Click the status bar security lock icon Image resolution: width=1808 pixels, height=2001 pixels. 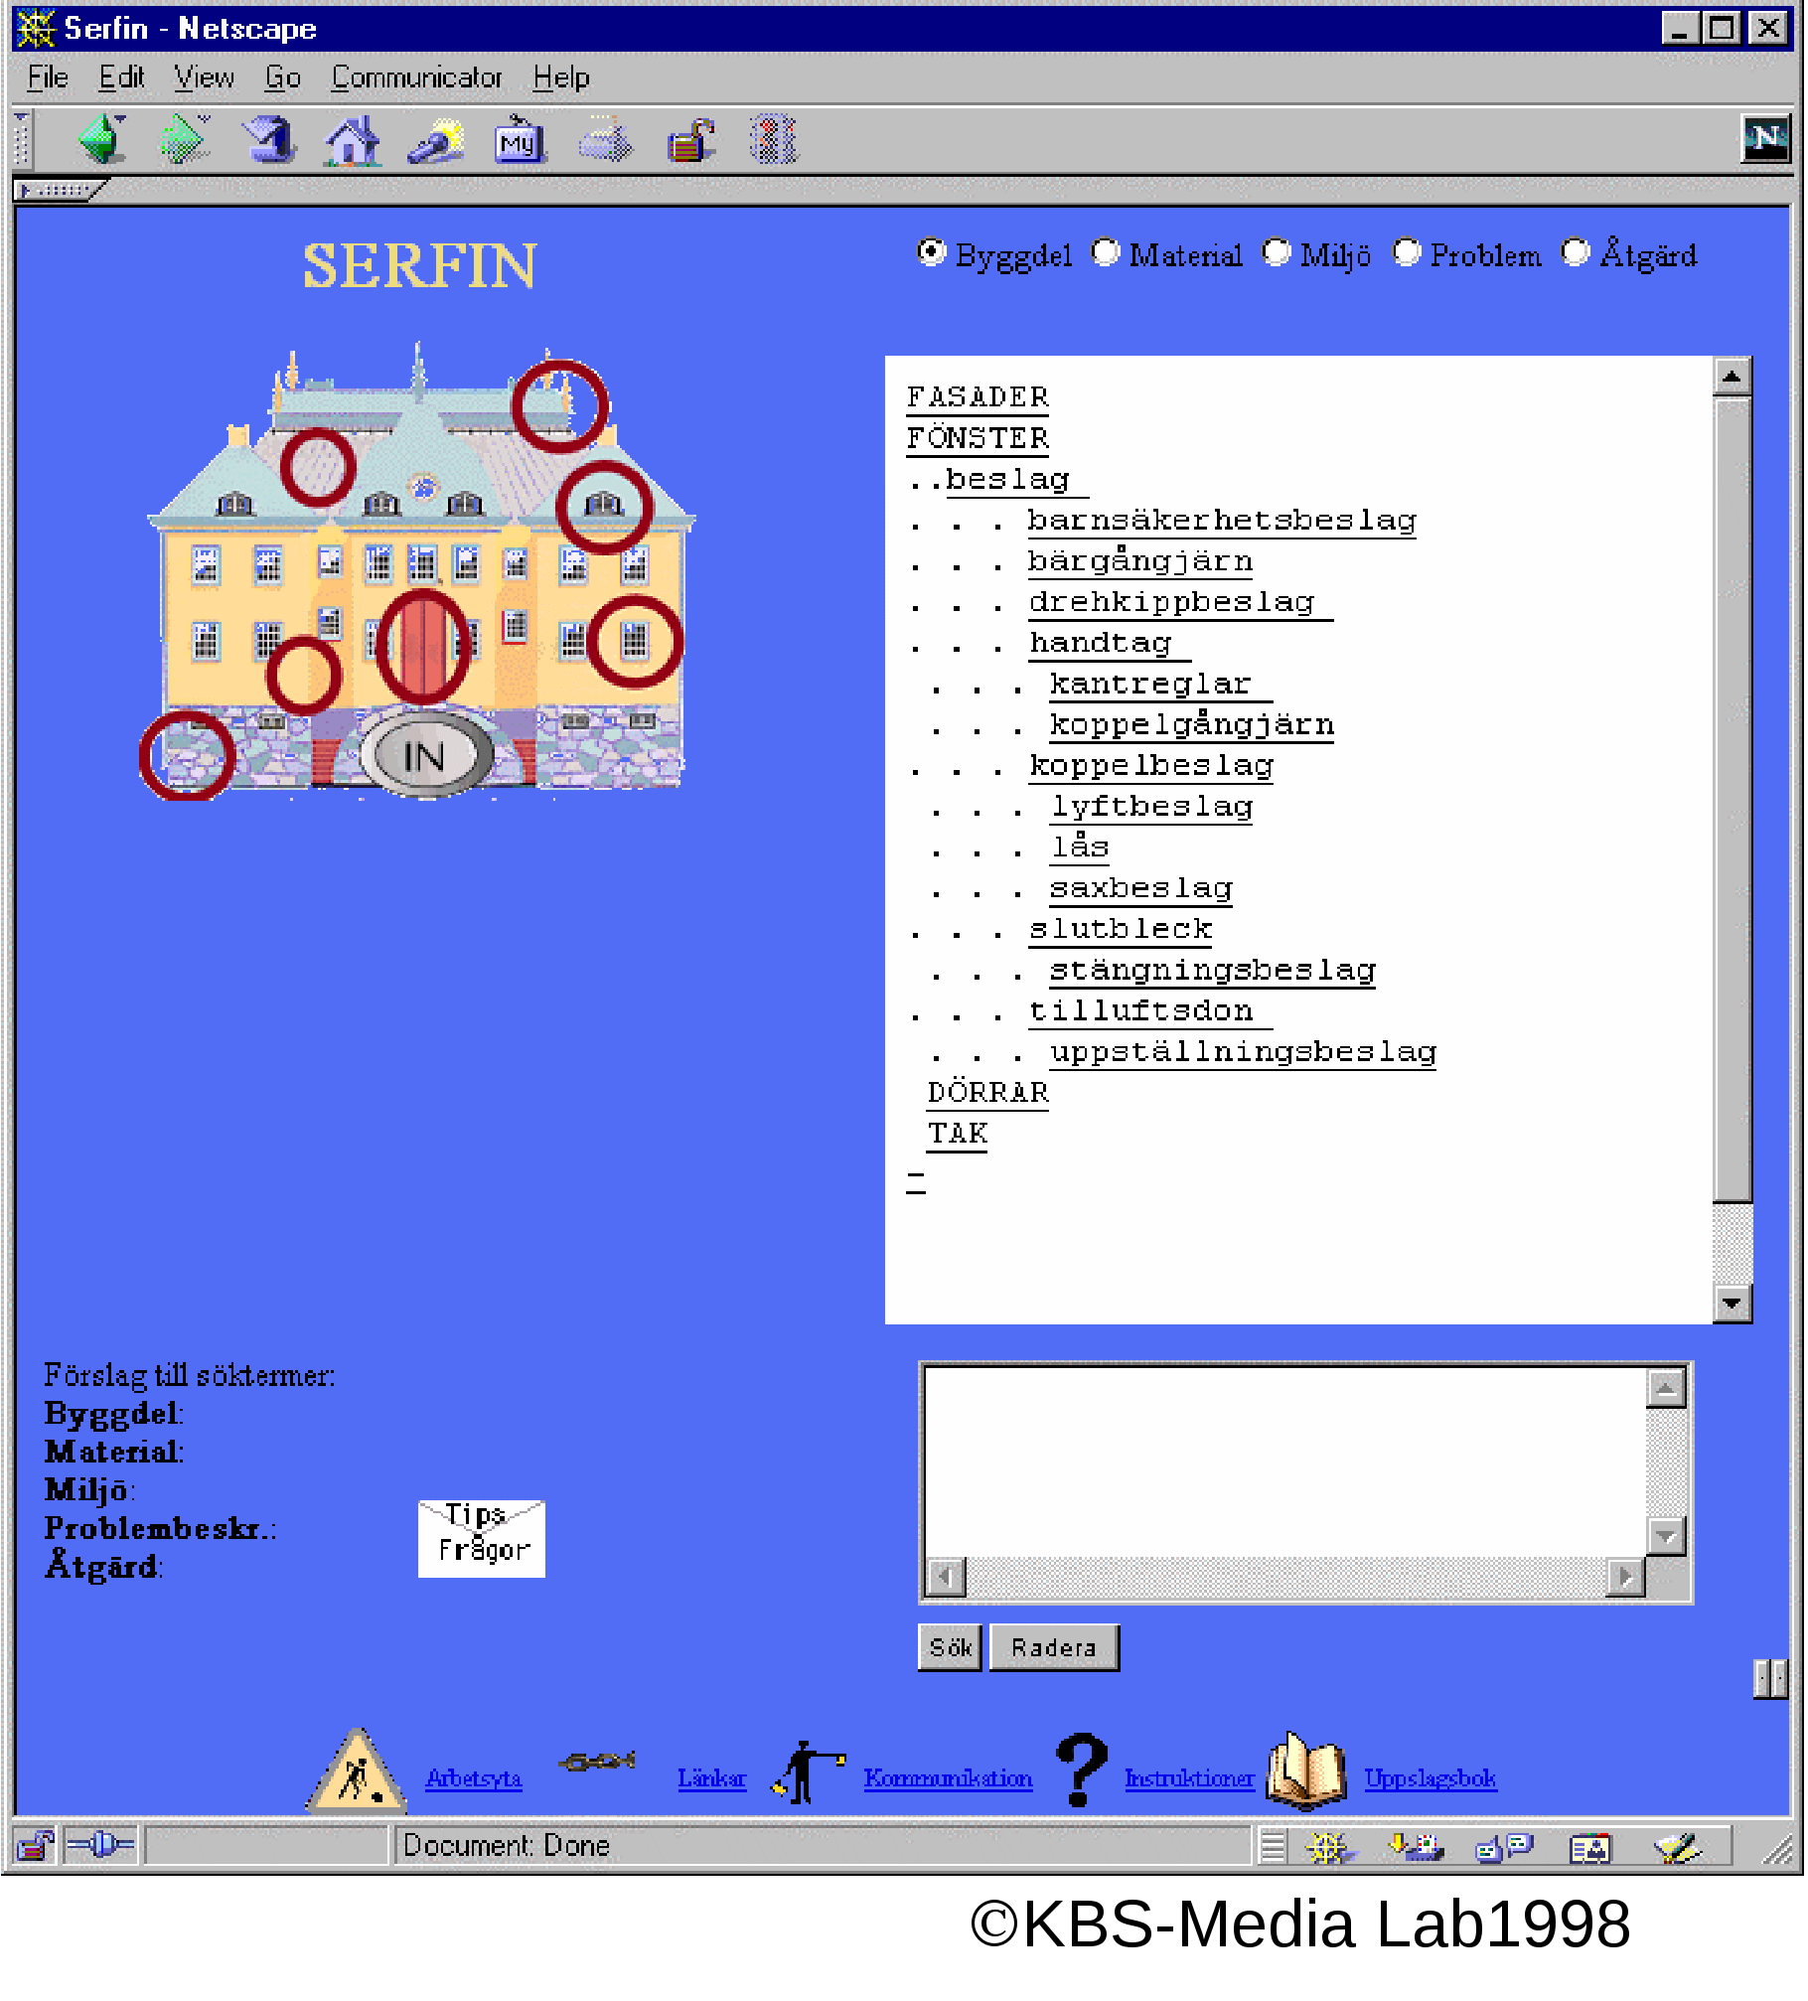coord(36,1846)
